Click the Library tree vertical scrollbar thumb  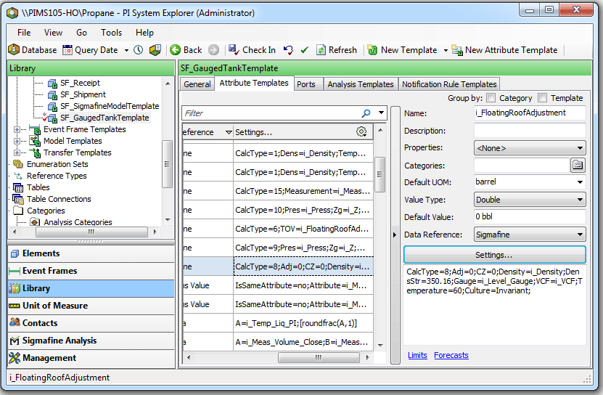[x=167, y=164]
